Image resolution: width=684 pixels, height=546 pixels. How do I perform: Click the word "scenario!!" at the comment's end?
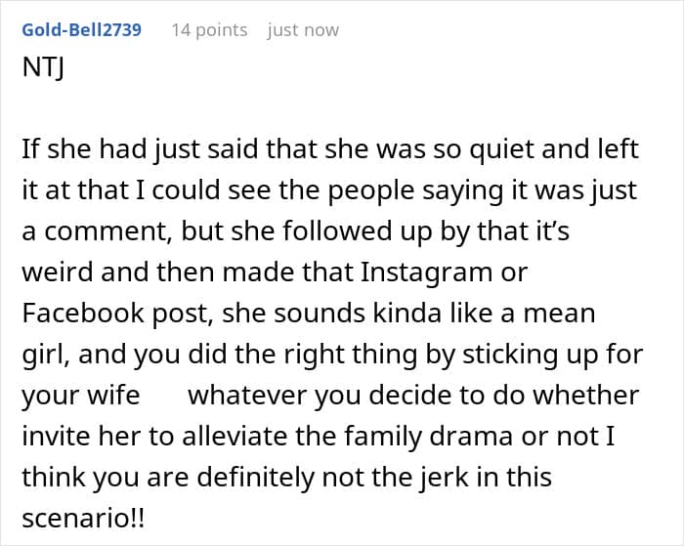(84, 519)
